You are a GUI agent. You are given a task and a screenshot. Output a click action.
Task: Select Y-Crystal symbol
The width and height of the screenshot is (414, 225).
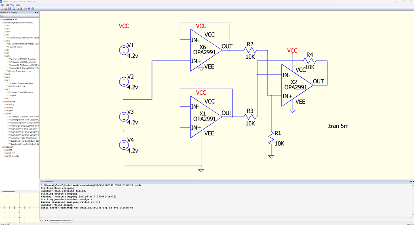12,96
